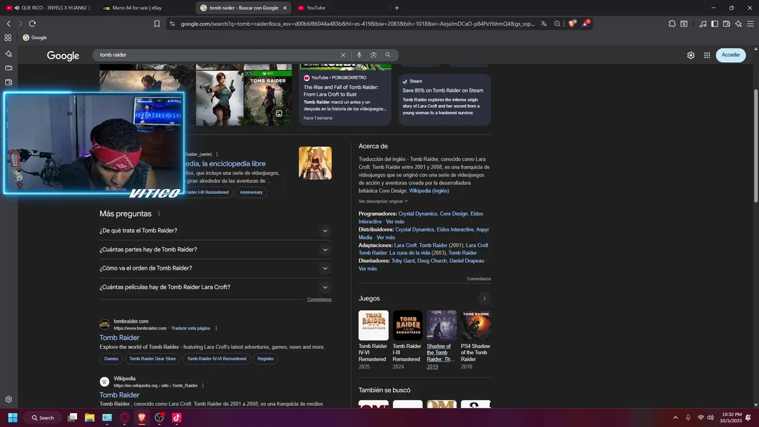Show hidden system tray icons chevron

[675, 418]
